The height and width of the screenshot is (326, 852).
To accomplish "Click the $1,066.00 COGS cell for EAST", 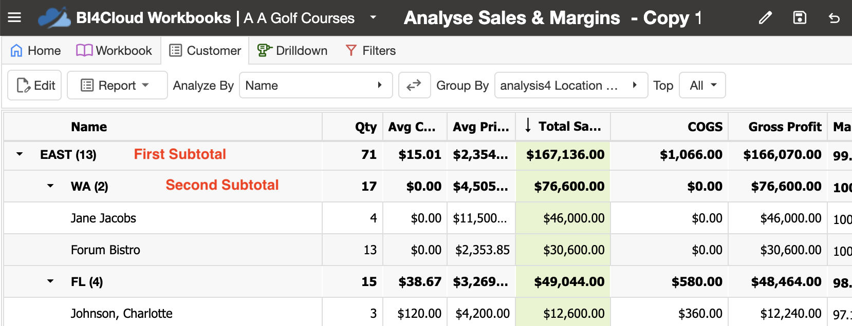I will (669, 155).
